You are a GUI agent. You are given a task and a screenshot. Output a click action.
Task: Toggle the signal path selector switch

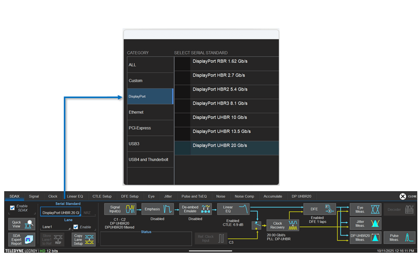tap(256, 225)
